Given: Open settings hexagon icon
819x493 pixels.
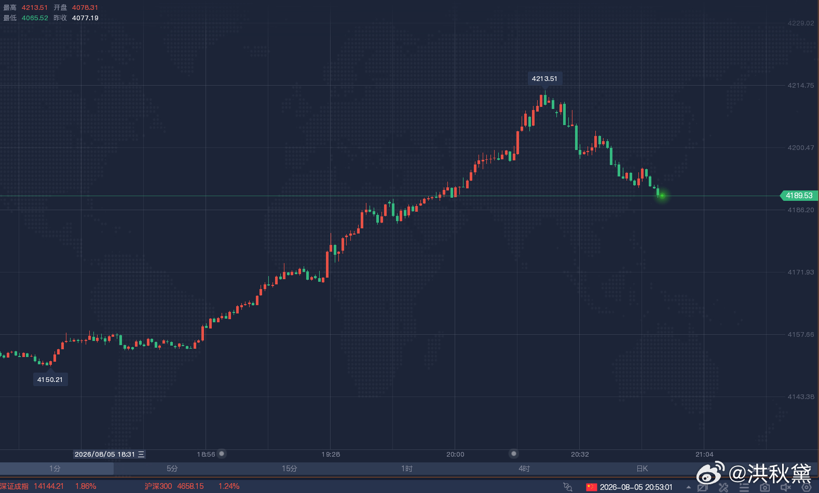Looking at the screenshot, I should tap(807, 487).
